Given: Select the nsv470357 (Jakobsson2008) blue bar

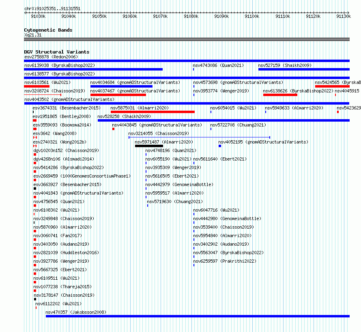Looking at the screenshot, I should point(198,316).
